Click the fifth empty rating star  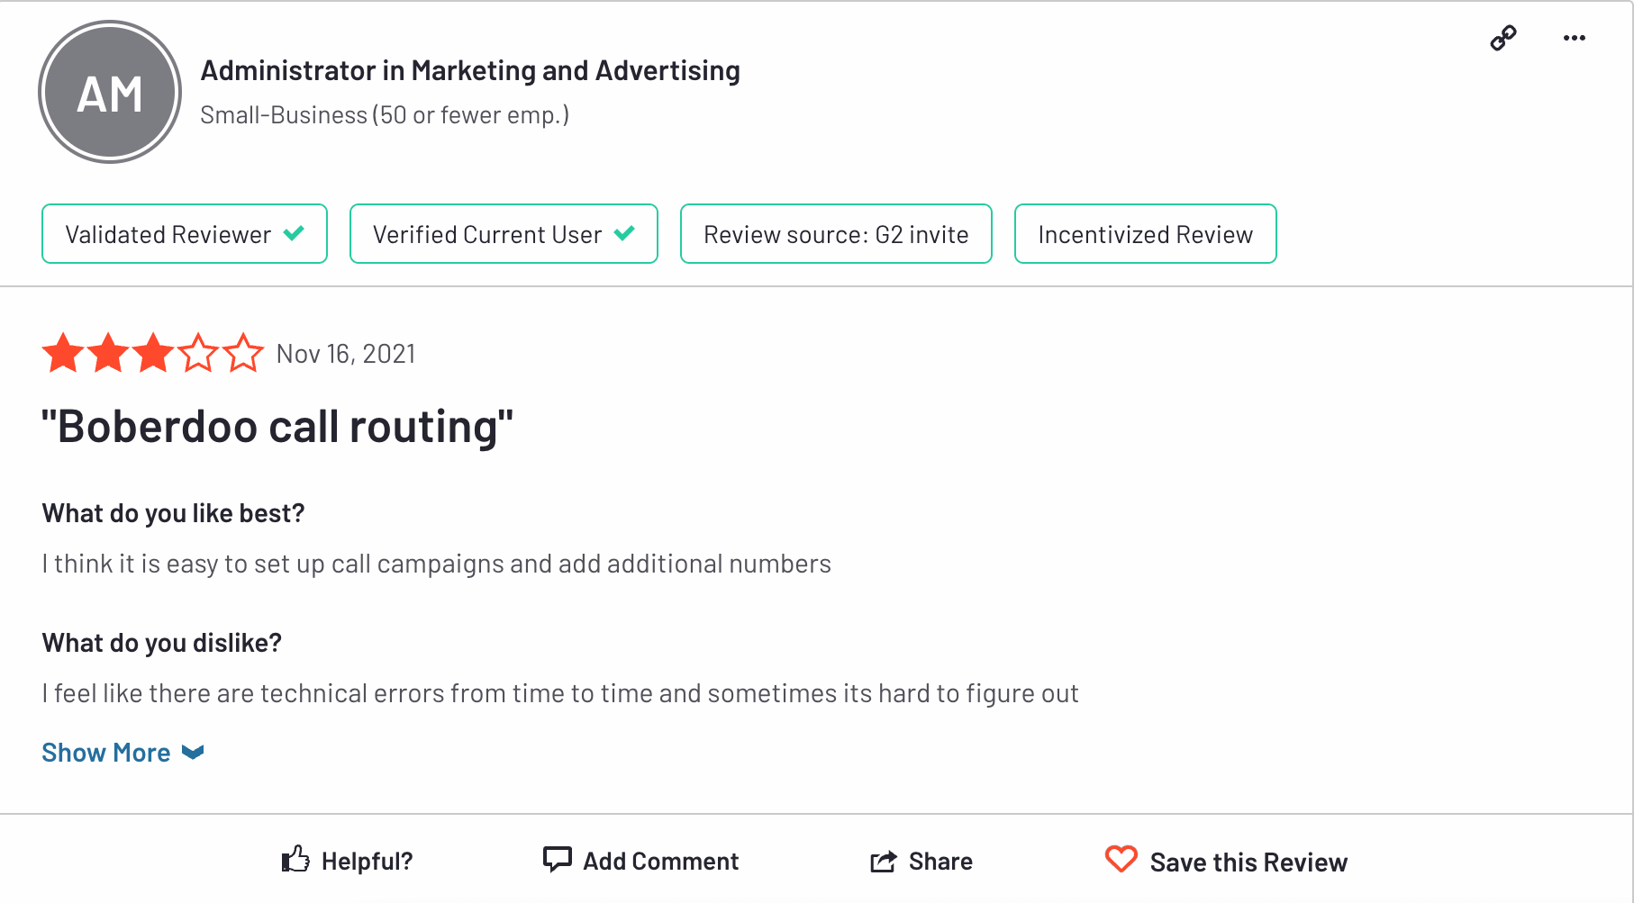[243, 353]
